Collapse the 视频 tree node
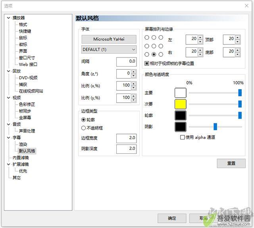Viewport: 254px width, 228px height. 8,98
